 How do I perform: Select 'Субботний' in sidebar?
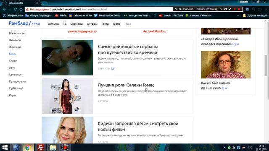click(16, 89)
